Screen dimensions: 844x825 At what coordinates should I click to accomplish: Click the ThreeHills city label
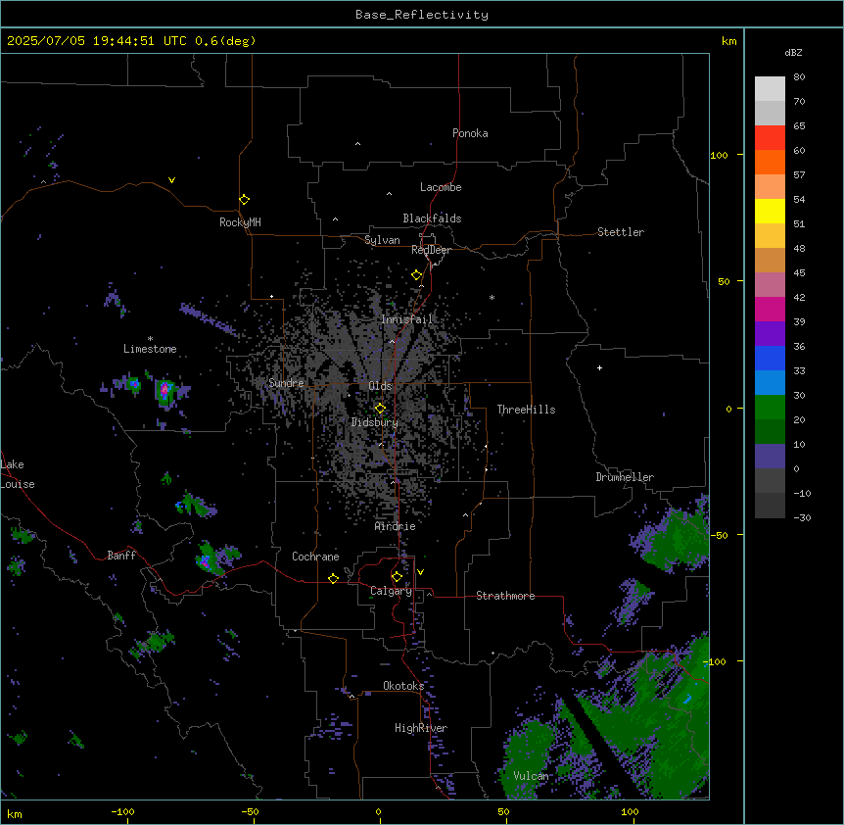[526, 410]
